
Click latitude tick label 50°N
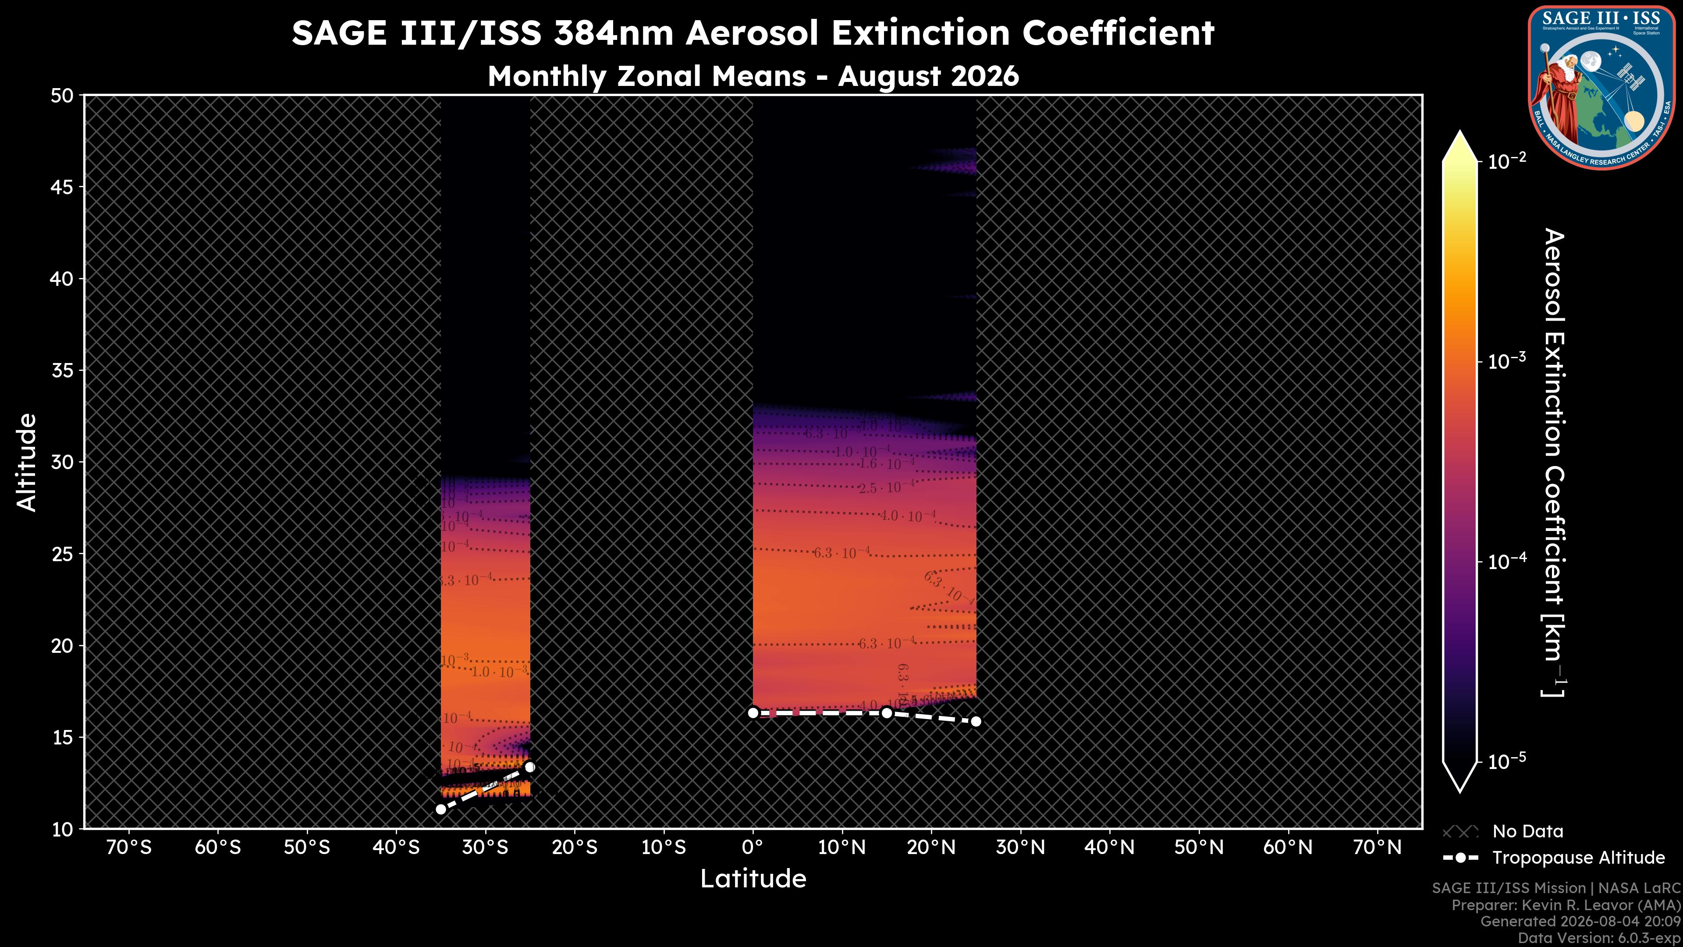click(1199, 847)
